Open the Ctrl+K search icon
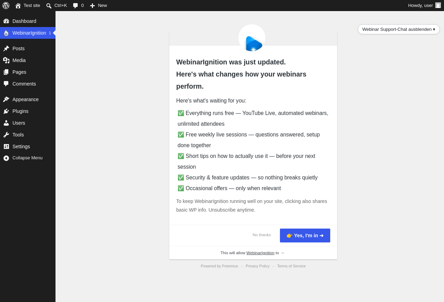 [49, 6]
